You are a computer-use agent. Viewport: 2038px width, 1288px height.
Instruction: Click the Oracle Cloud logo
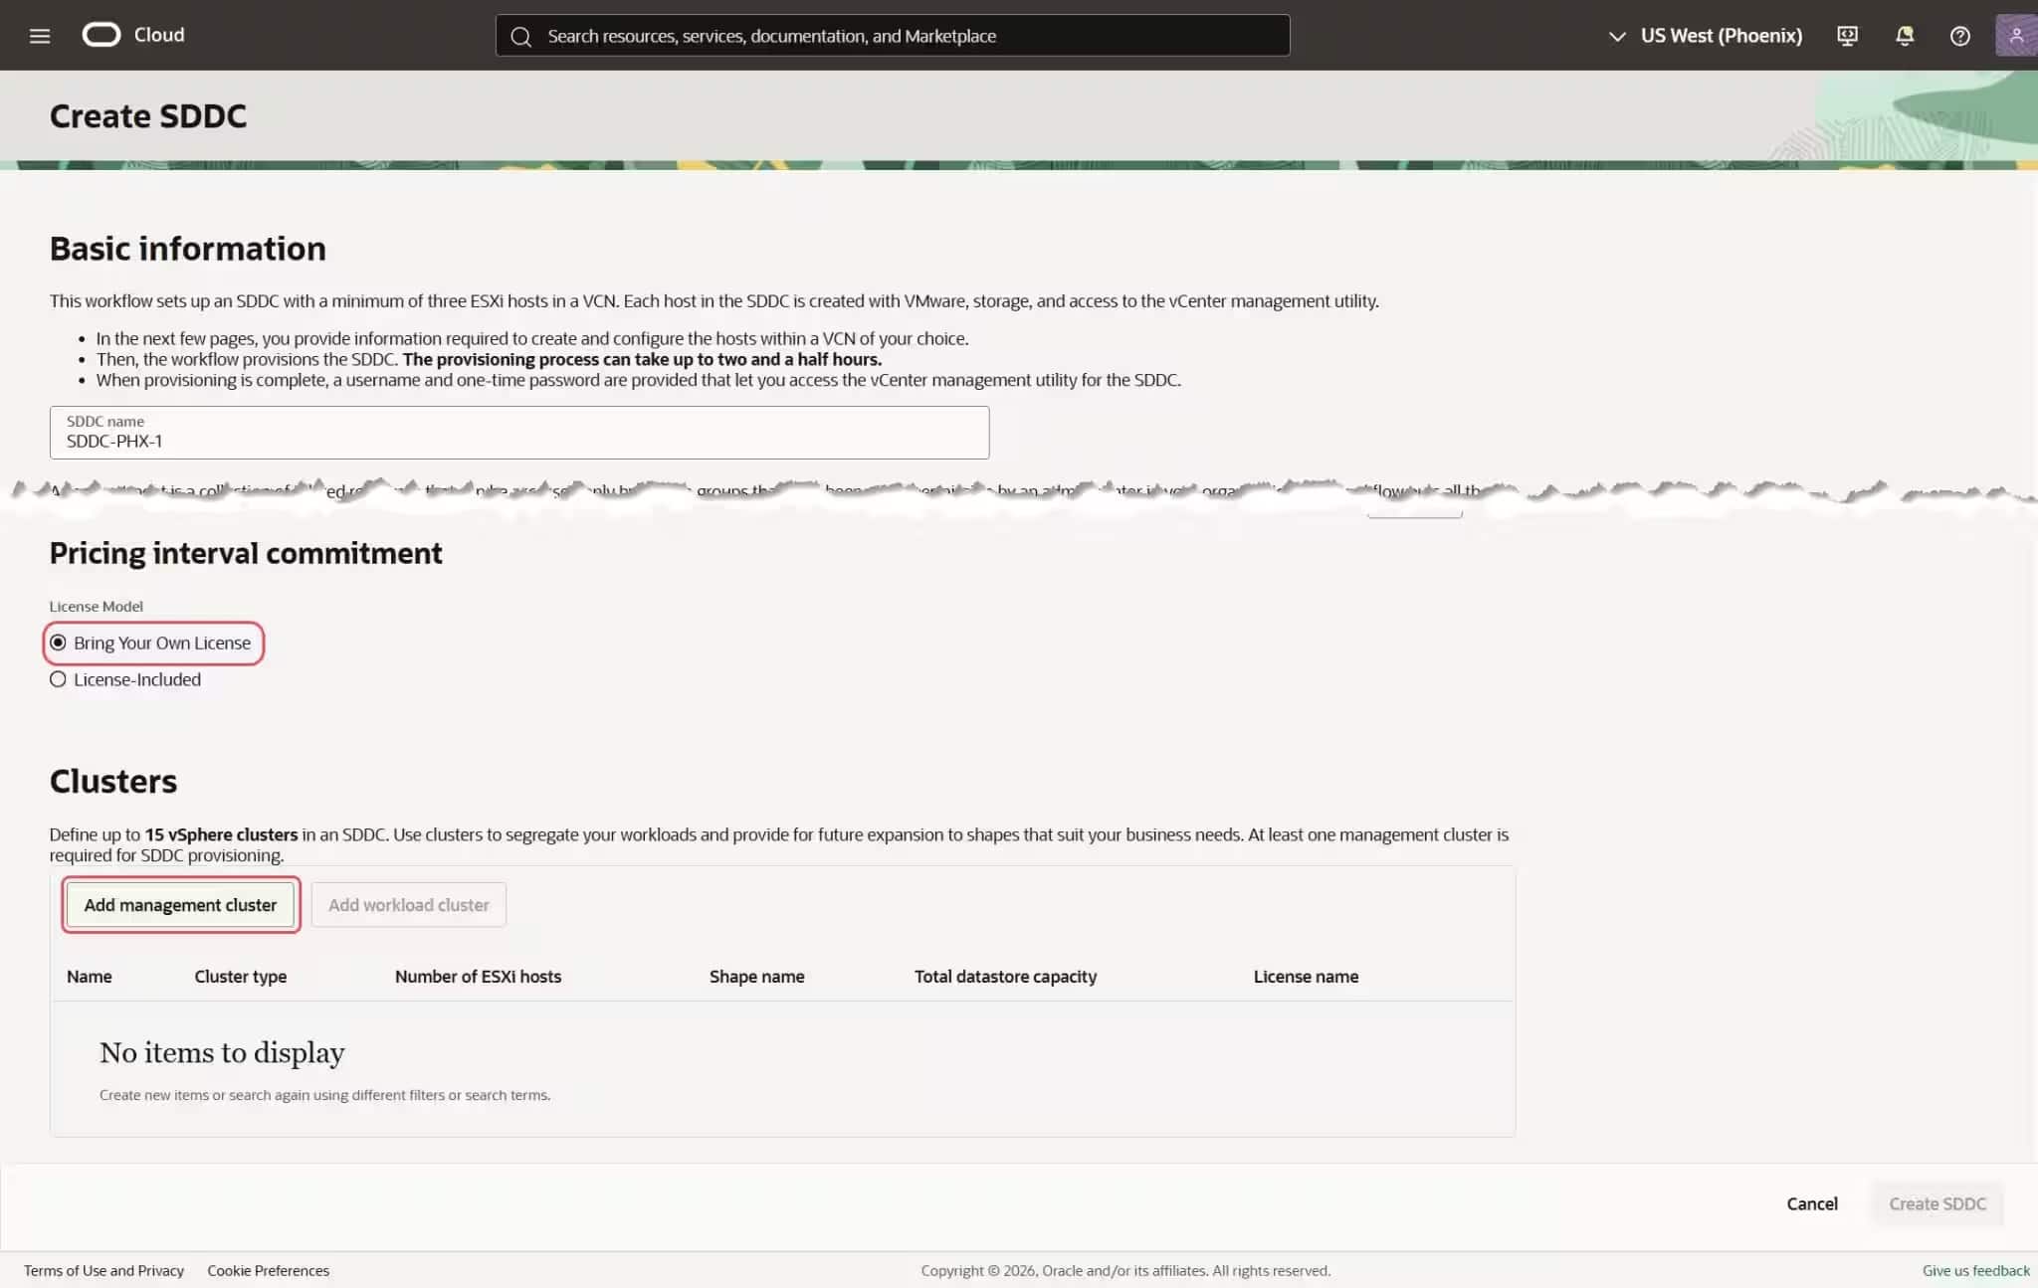pyautogui.click(x=101, y=34)
